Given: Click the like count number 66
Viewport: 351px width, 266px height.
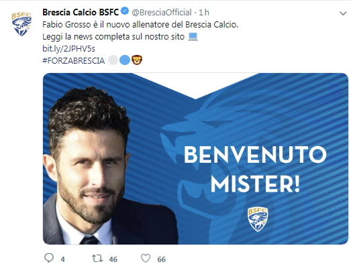Looking at the screenshot, I should point(161,259).
